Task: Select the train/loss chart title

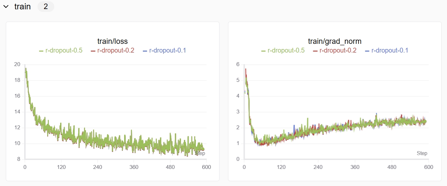Action: [x=112, y=41]
